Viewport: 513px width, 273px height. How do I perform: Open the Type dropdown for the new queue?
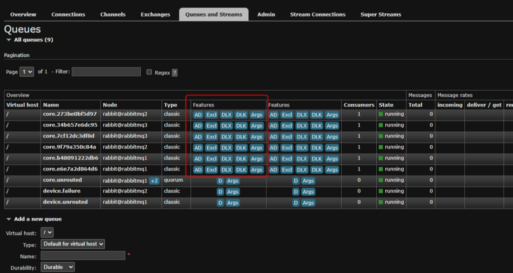pos(73,244)
